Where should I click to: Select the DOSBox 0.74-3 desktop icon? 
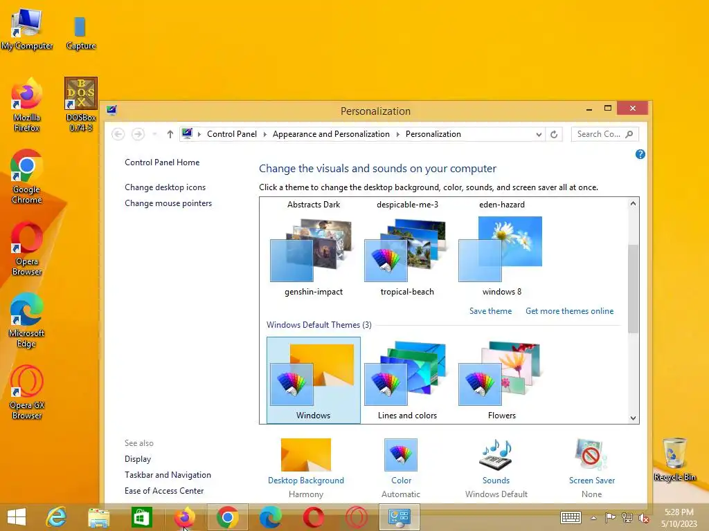click(x=80, y=104)
